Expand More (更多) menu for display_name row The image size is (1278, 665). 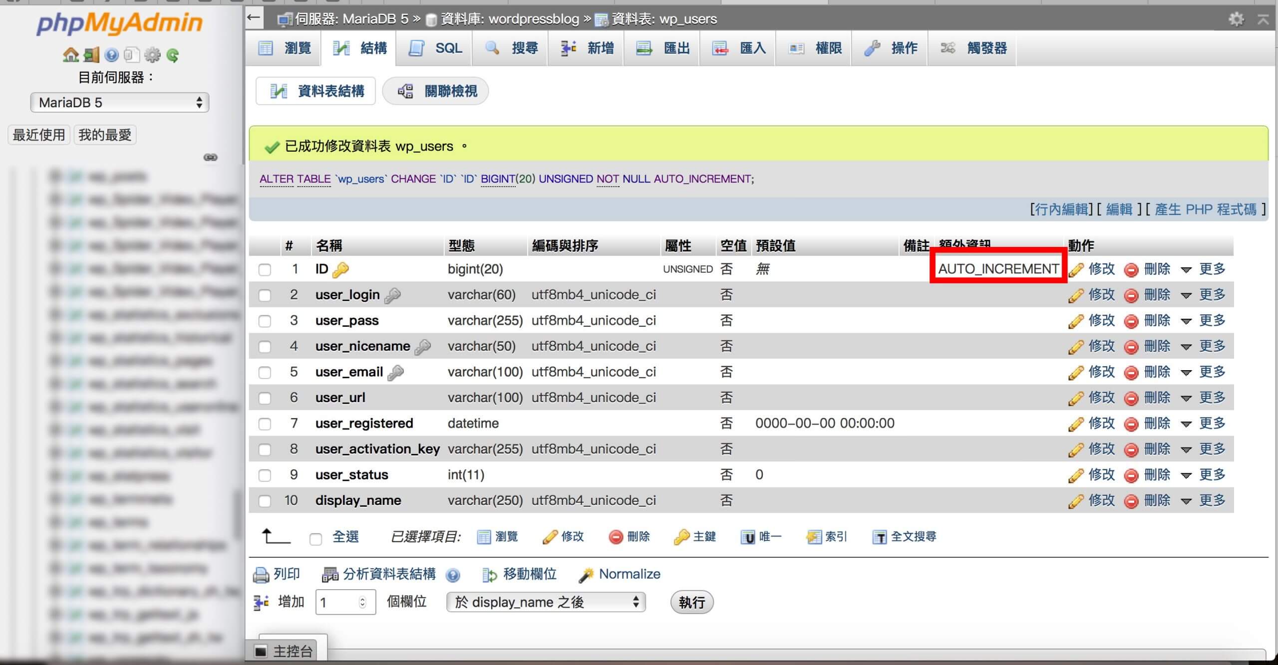pos(1203,501)
